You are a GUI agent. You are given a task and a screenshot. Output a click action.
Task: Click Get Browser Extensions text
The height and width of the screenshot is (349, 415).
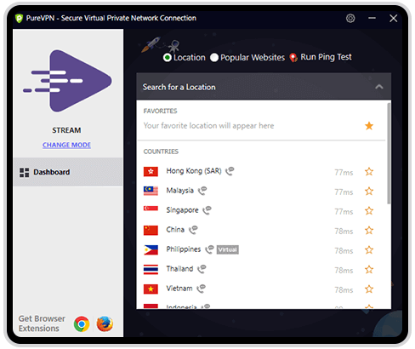[42, 323]
